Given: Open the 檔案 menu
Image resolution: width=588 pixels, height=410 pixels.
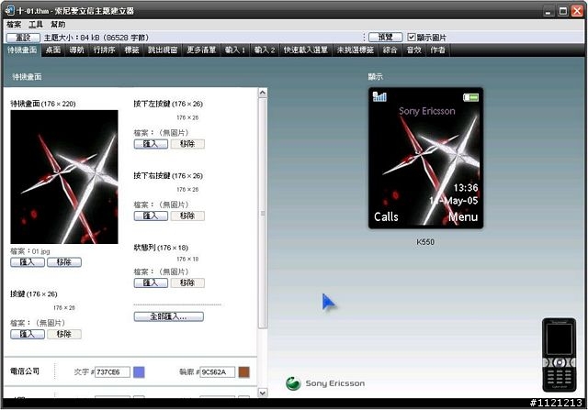Looking at the screenshot, I should 14,25.
